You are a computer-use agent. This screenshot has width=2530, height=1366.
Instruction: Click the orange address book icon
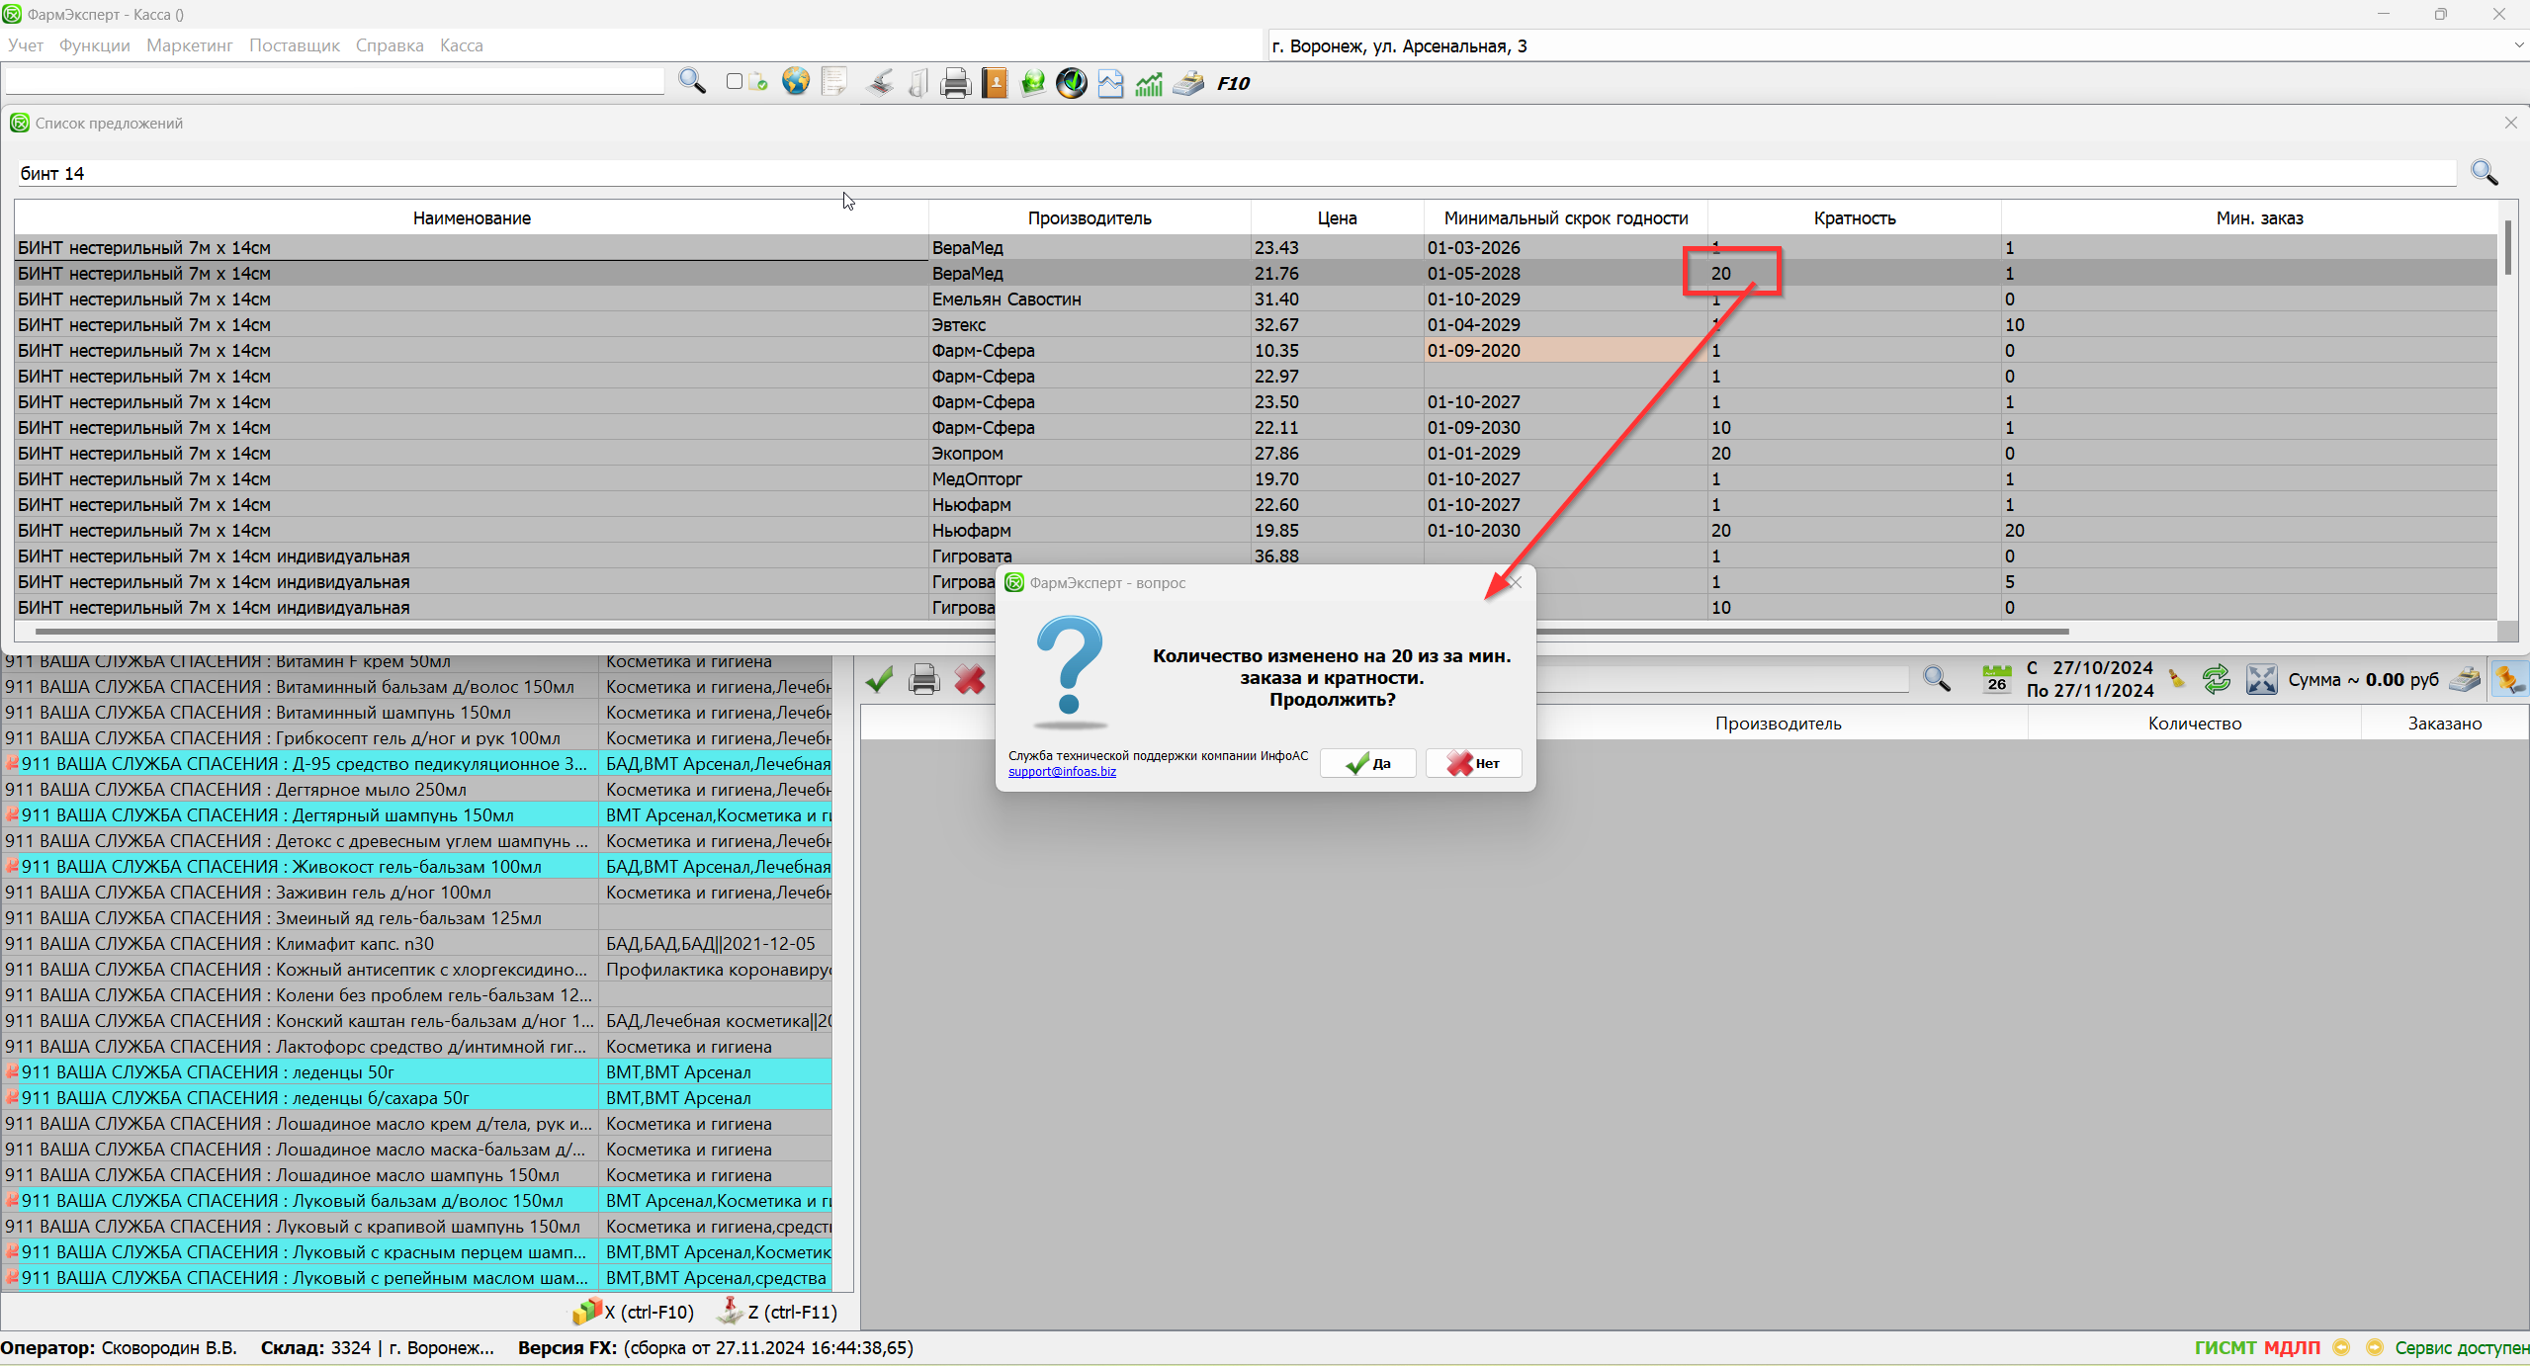995,83
